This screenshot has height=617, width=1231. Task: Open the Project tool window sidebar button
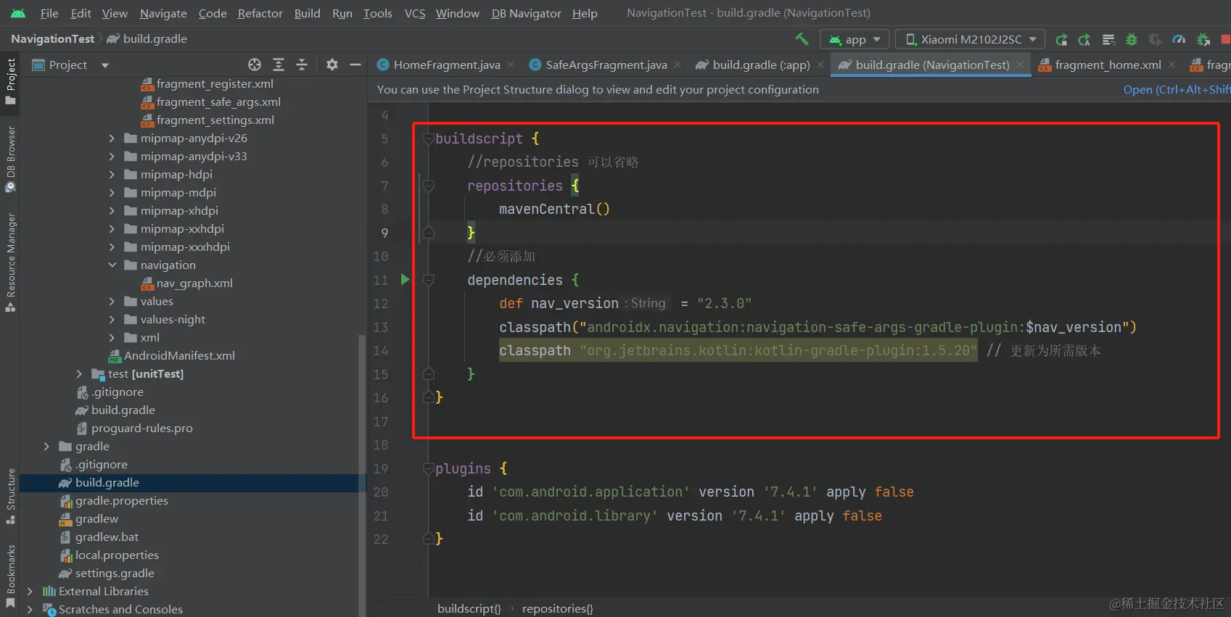pyautogui.click(x=10, y=81)
